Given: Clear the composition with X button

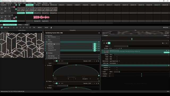Looking at the screenshot, I should point(8,5).
